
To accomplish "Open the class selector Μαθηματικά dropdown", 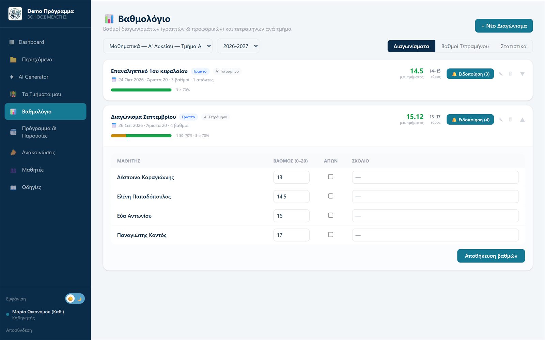I will pyautogui.click(x=158, y=46).
